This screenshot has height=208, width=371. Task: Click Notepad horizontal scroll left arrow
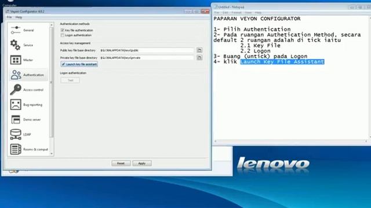(x=215, y=141)
